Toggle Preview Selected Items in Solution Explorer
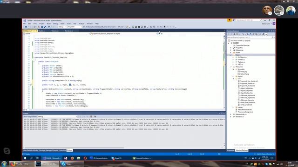Viewport: 298px width, 167px height. [x=266, y=34]
